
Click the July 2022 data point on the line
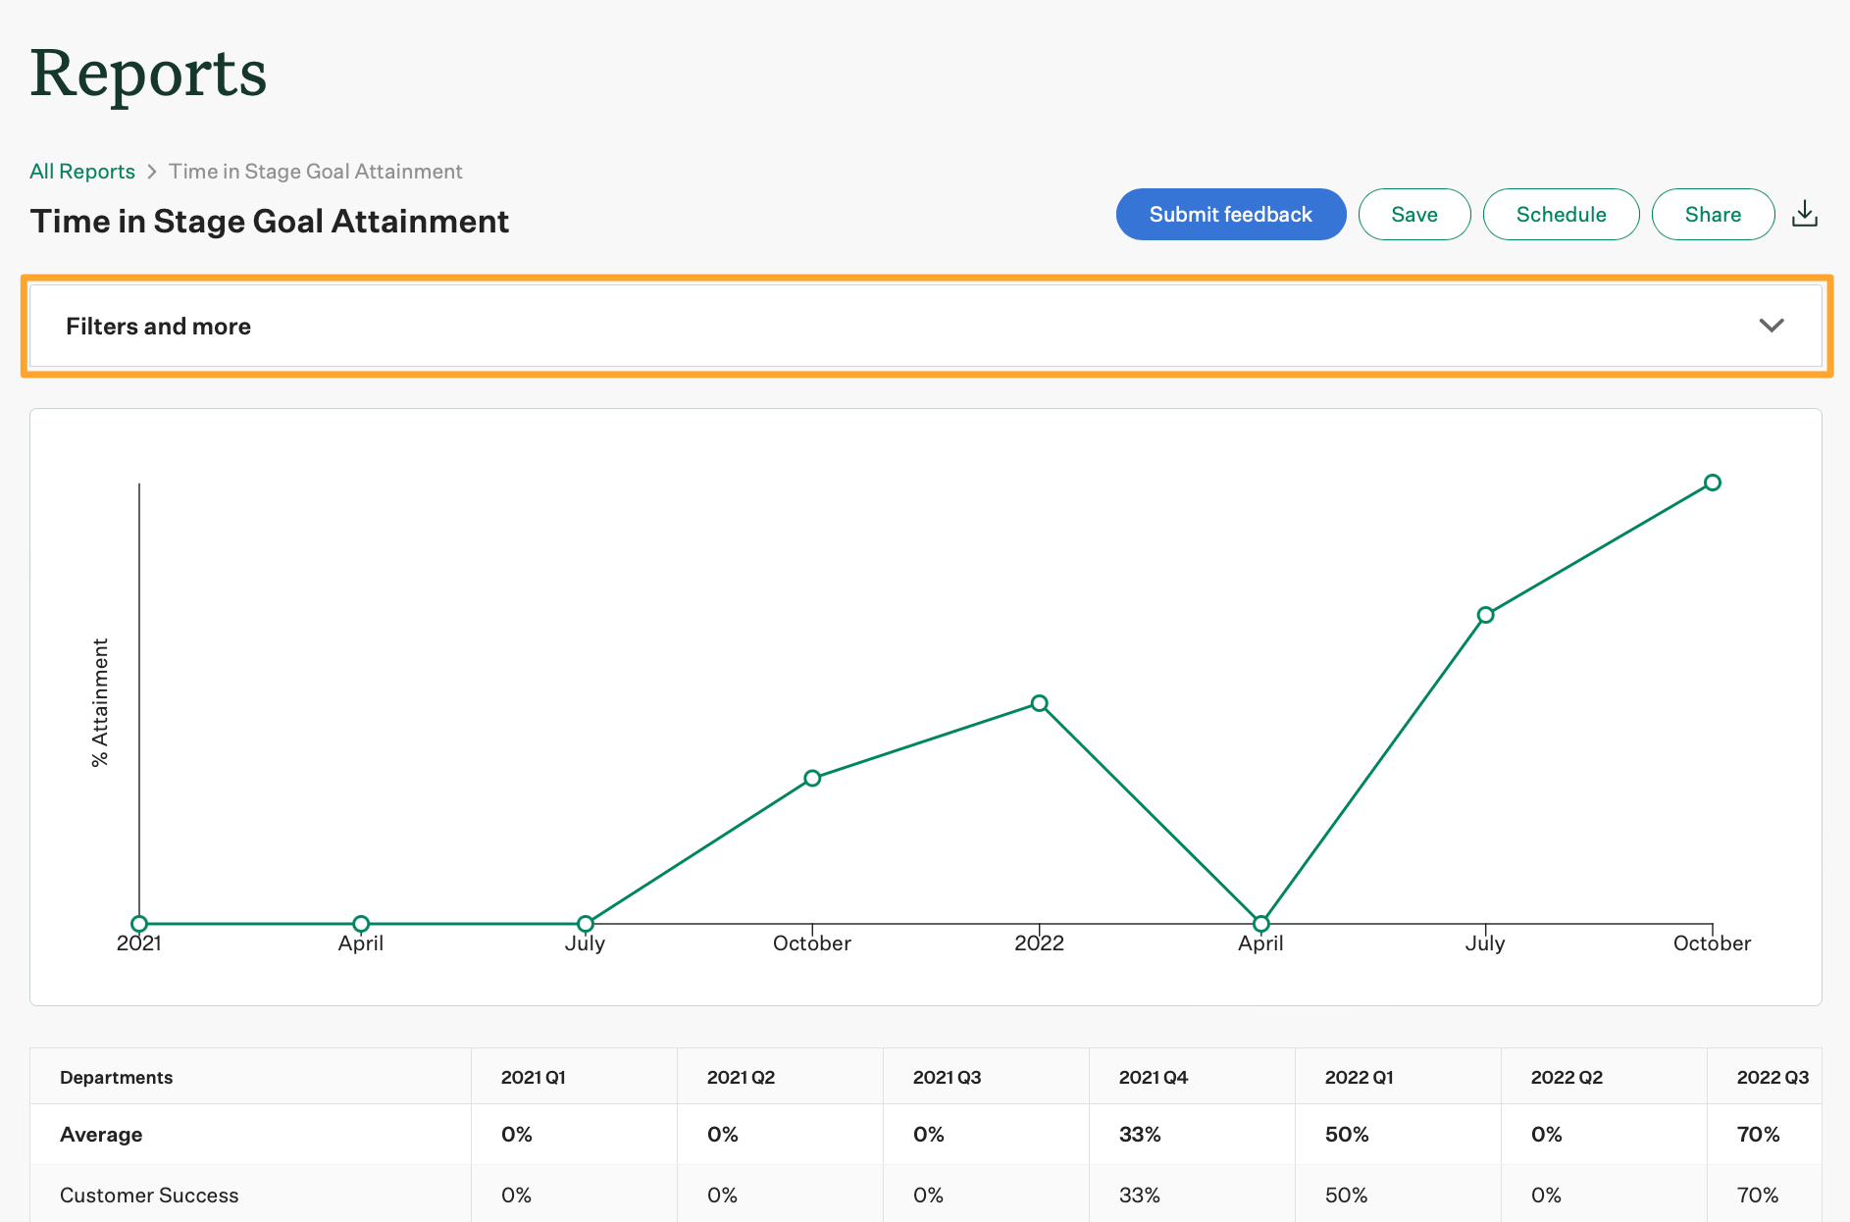(1485, 614)
